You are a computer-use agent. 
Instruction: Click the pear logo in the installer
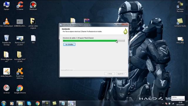point(125,31)
